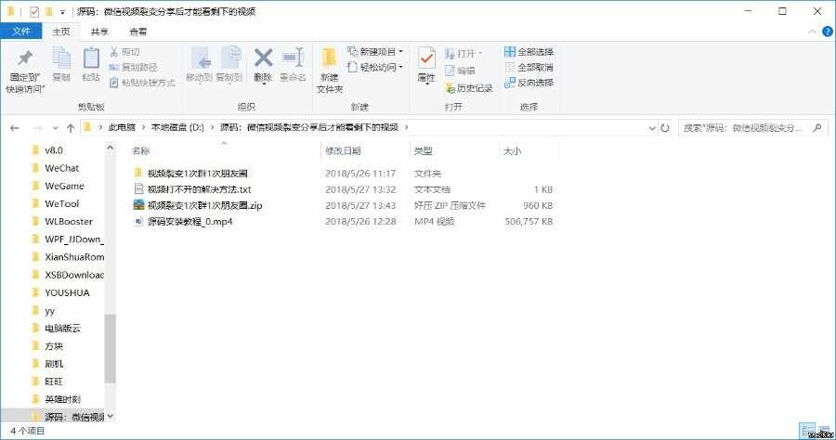Image resolution: width=836 pixels, height=440 pixels.
Task: Collapse the ribbon with the chevron
Action: (812, 32)
